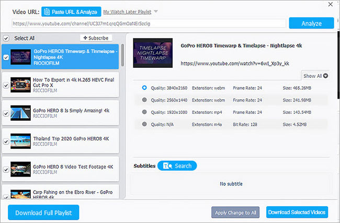The height and width of the screenshot is (223, 340).
Task: Click thumbnail of GoPro HERO 8 Video Test Footage
Action: pos(20,169)
